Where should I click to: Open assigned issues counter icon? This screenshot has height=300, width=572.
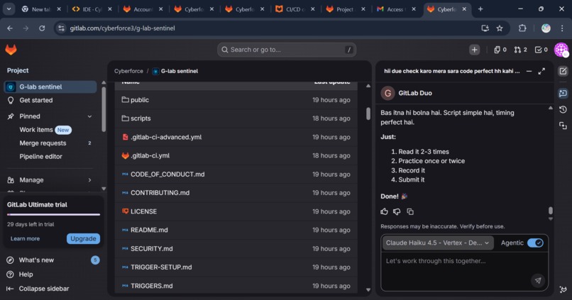click(x=500, y=50)
